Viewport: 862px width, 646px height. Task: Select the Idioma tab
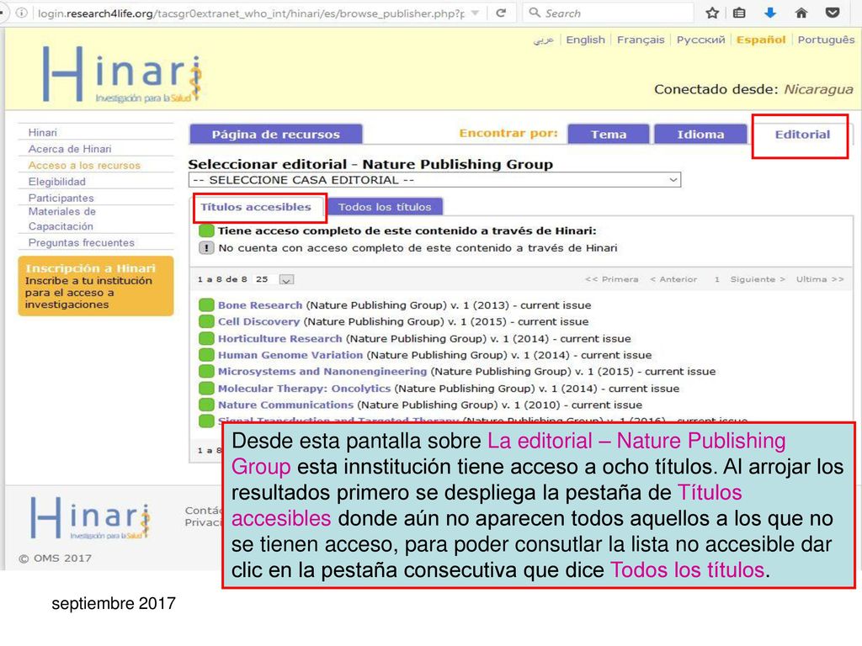click(x=700, y=134)
